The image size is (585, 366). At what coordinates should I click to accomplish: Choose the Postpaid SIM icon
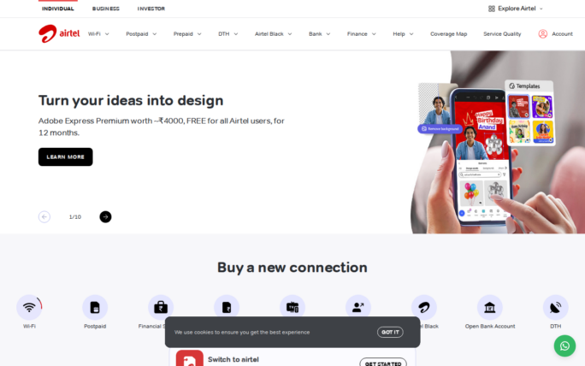coord(95,308)
